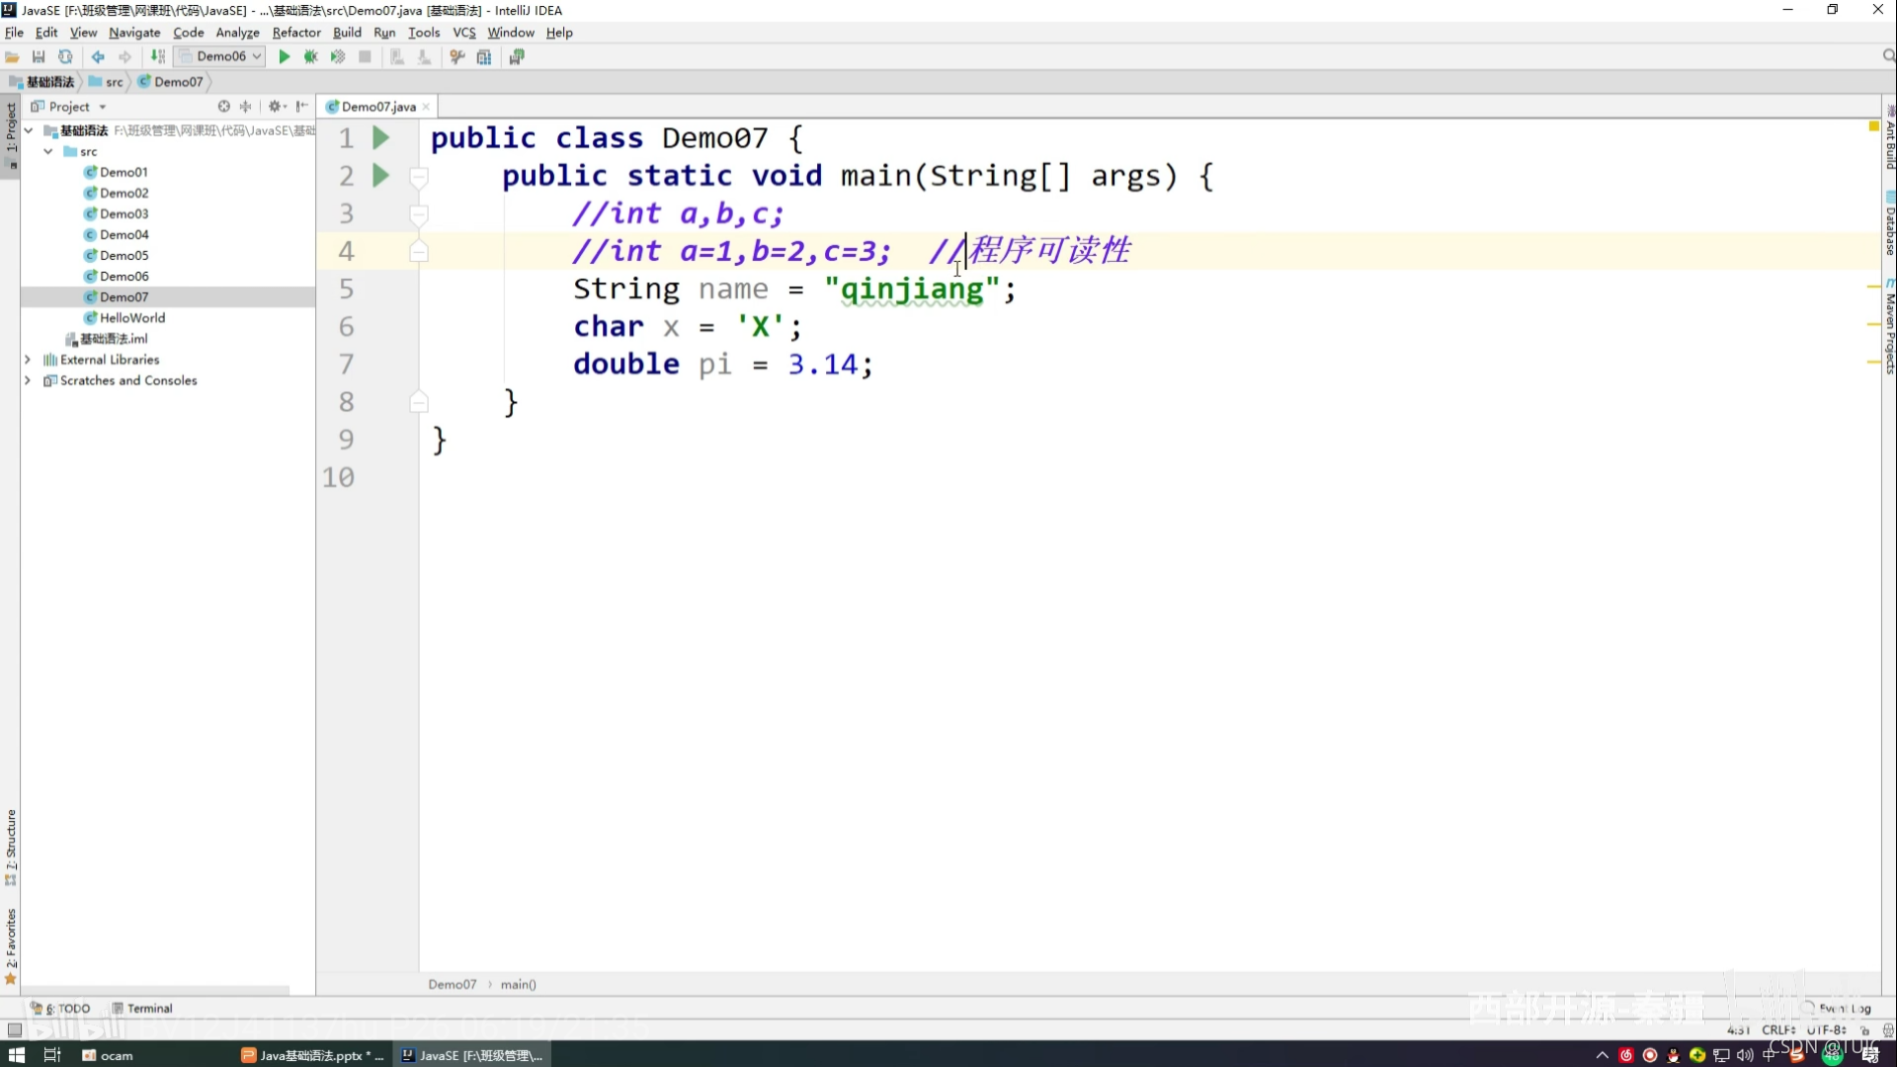Open the 6: TODO tool window

point(61,1009)
